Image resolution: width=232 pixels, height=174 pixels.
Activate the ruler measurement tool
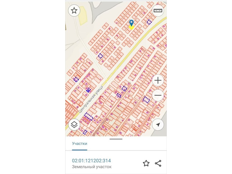(x=158, y=11)
